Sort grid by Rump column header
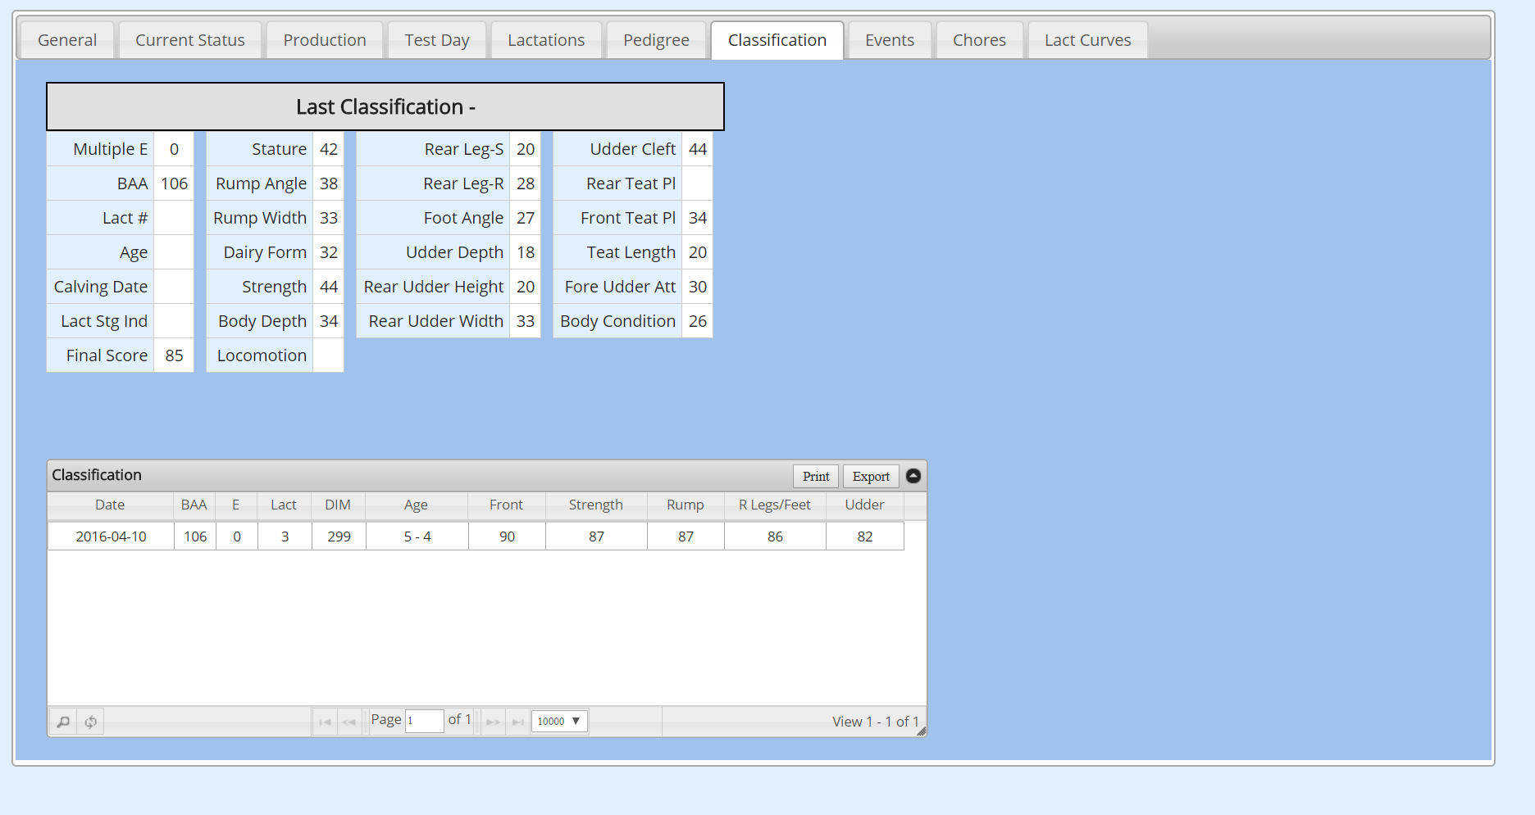Screen dimensions: 1535x815 [x=686, y=505]
